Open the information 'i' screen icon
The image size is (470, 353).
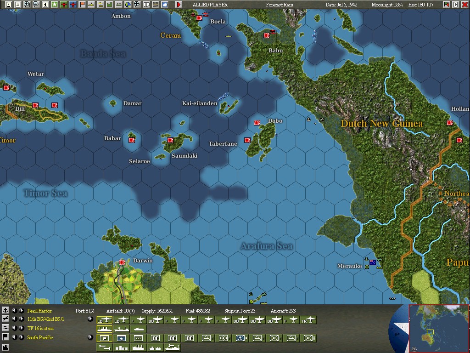click(45, 5)
